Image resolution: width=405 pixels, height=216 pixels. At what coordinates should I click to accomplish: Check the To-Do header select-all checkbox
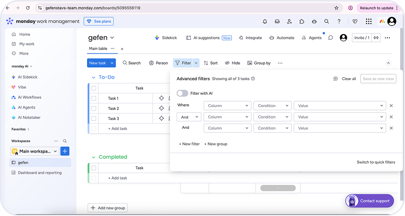click(x=94, y=88)
